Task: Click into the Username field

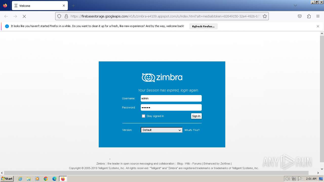Action: tap(171, 98)
